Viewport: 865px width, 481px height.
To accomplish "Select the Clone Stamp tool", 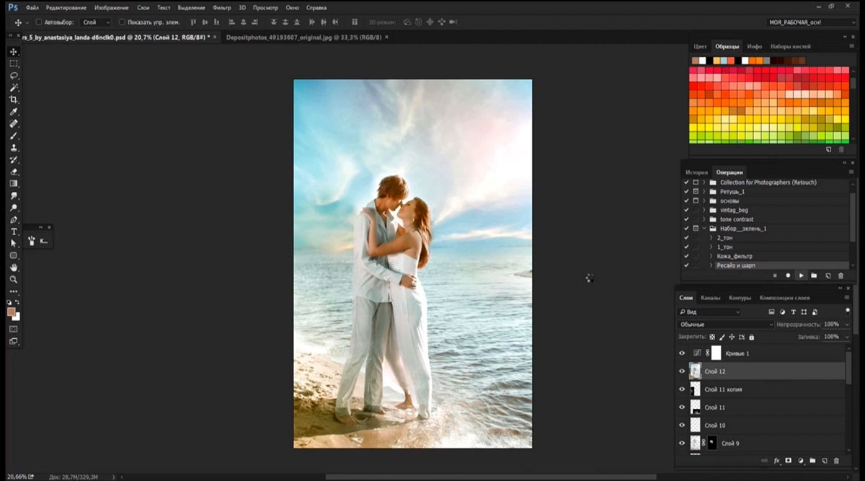I will point(14,148).
